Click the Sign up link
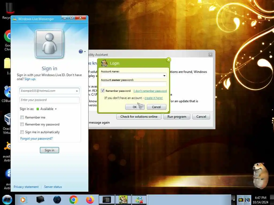 tap(30, 79)
